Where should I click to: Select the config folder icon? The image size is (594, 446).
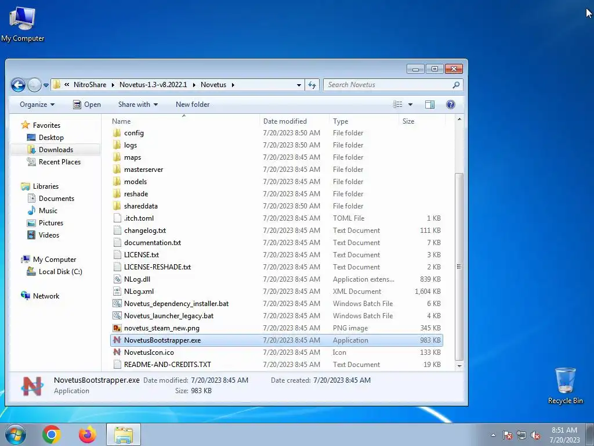tap(117, 133)
